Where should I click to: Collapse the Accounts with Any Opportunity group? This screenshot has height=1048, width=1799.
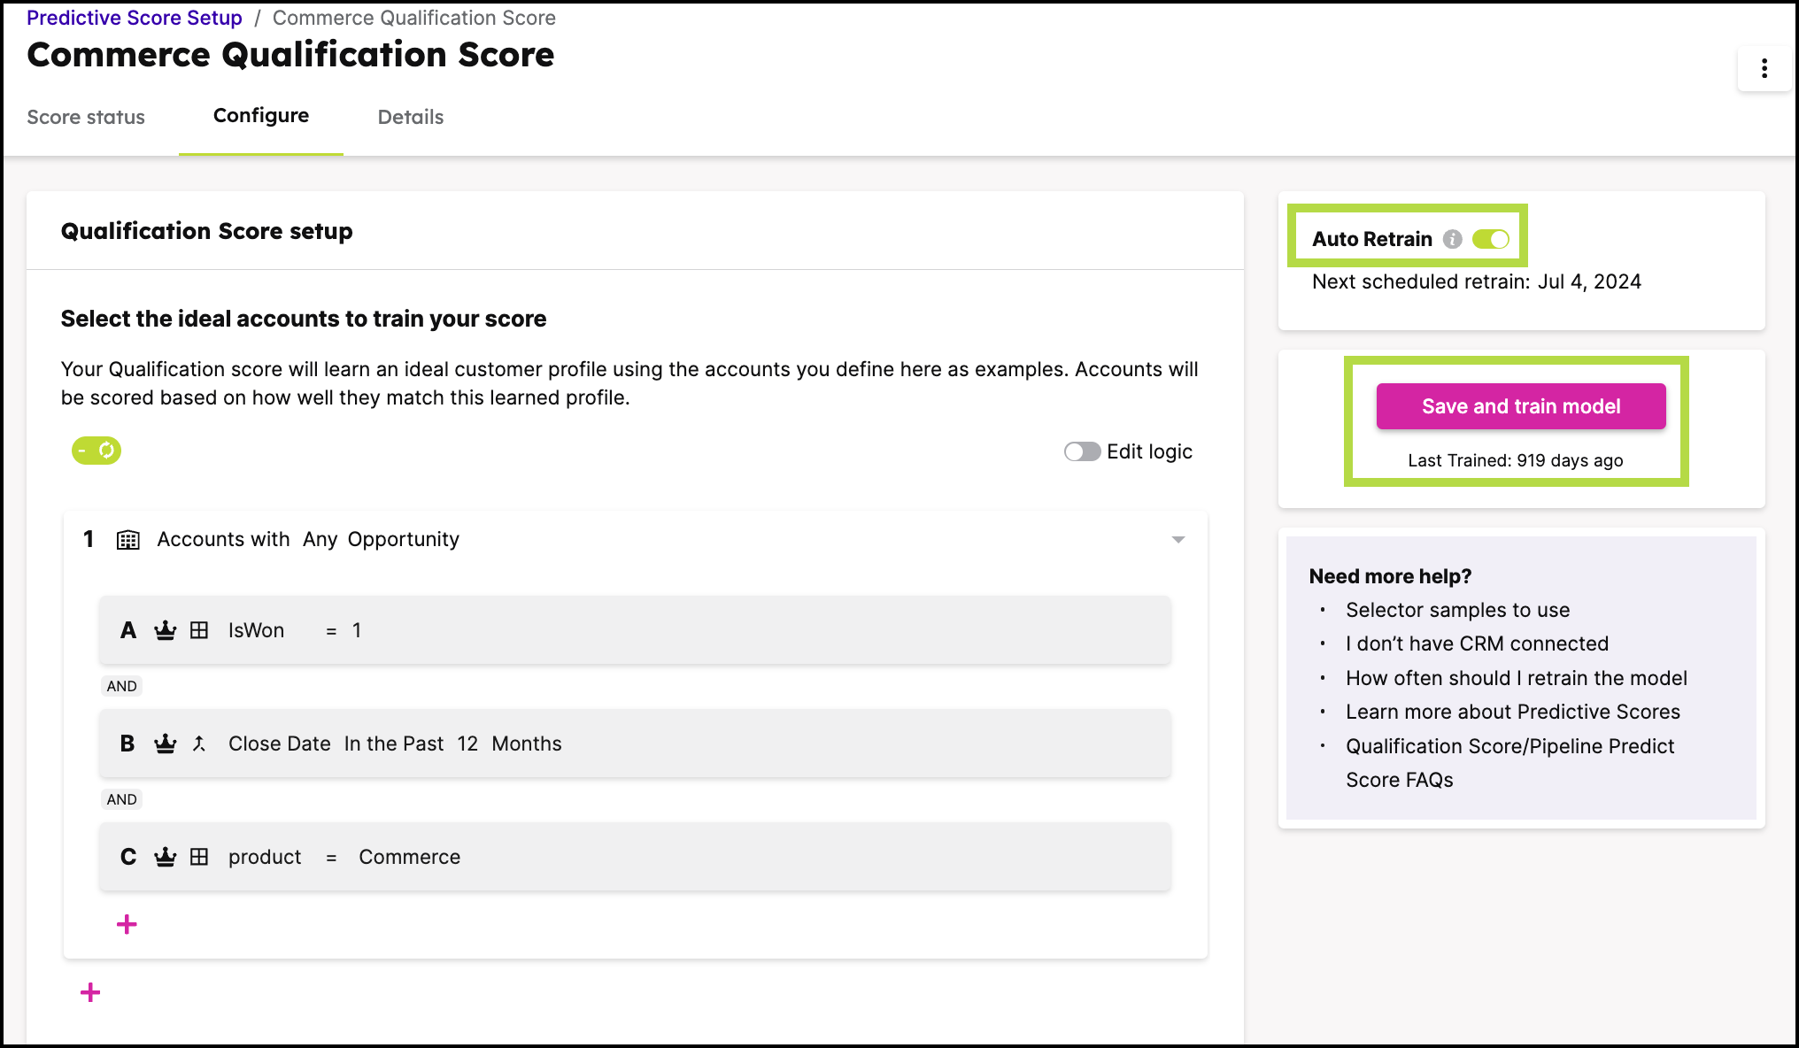pyautogui.click(x=1178, y=539)
